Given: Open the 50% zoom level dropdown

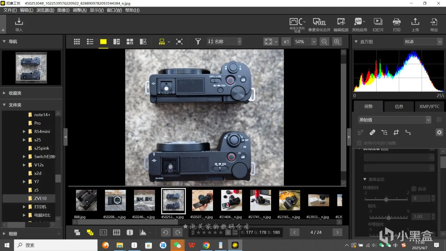Looking at the screenshot, I should coord(305,41).
